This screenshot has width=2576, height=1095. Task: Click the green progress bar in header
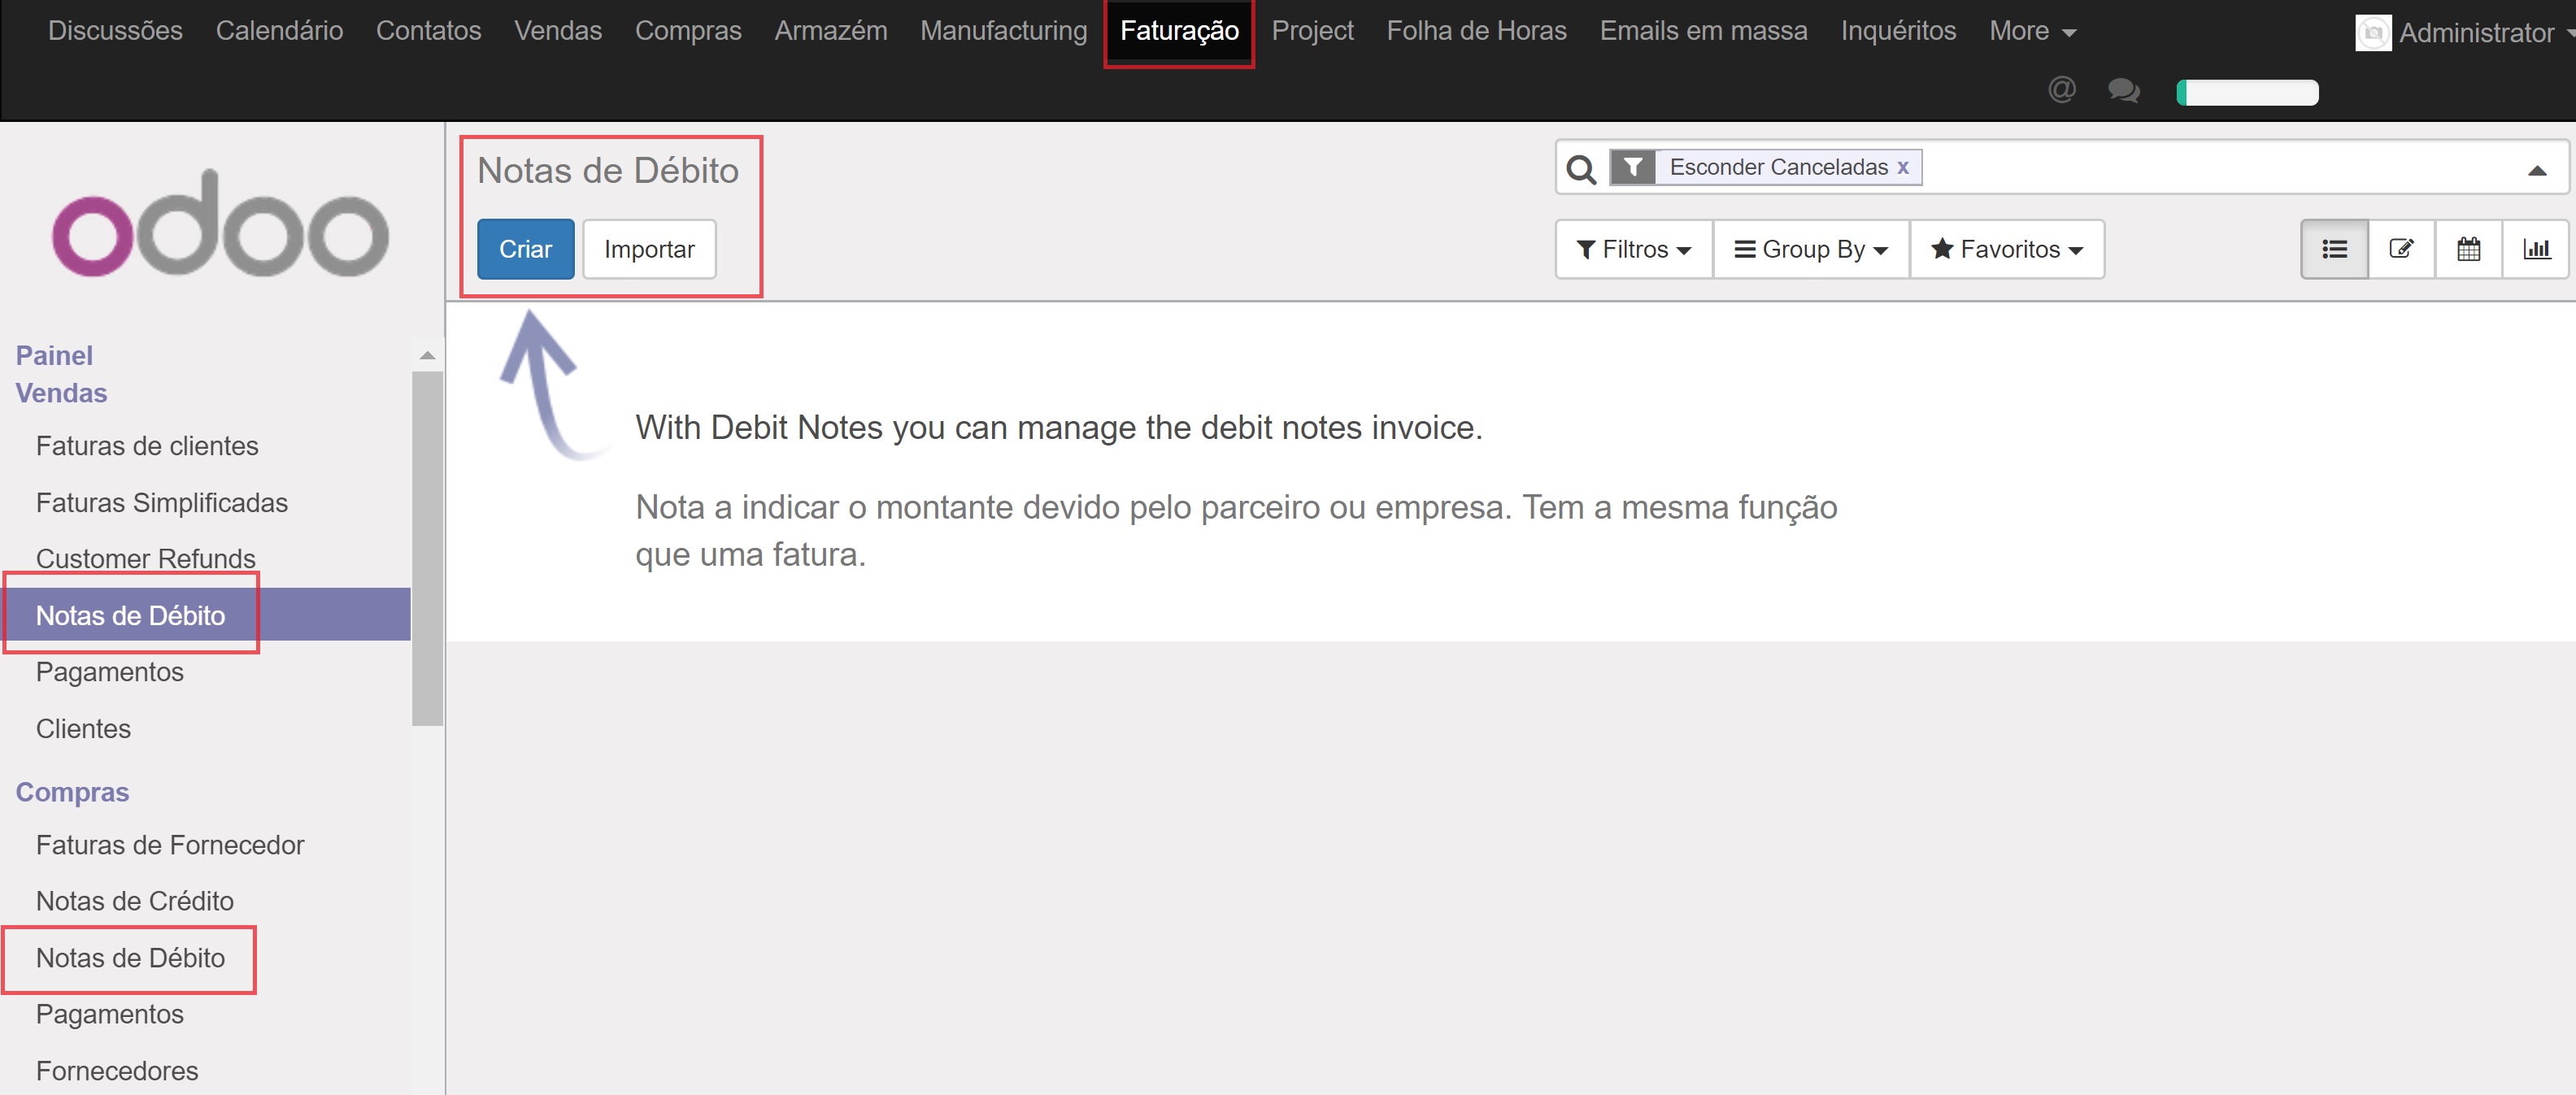[x=2247, y=92]
